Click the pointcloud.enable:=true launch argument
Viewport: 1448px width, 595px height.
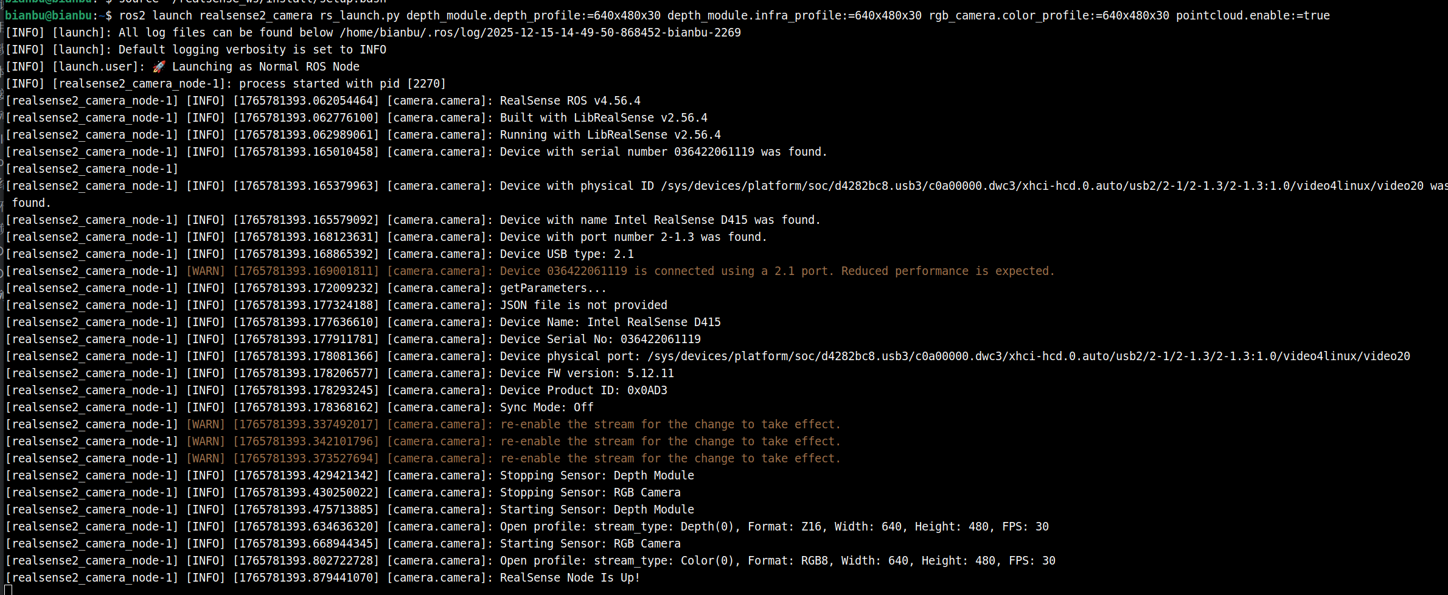click(1252, 16)
